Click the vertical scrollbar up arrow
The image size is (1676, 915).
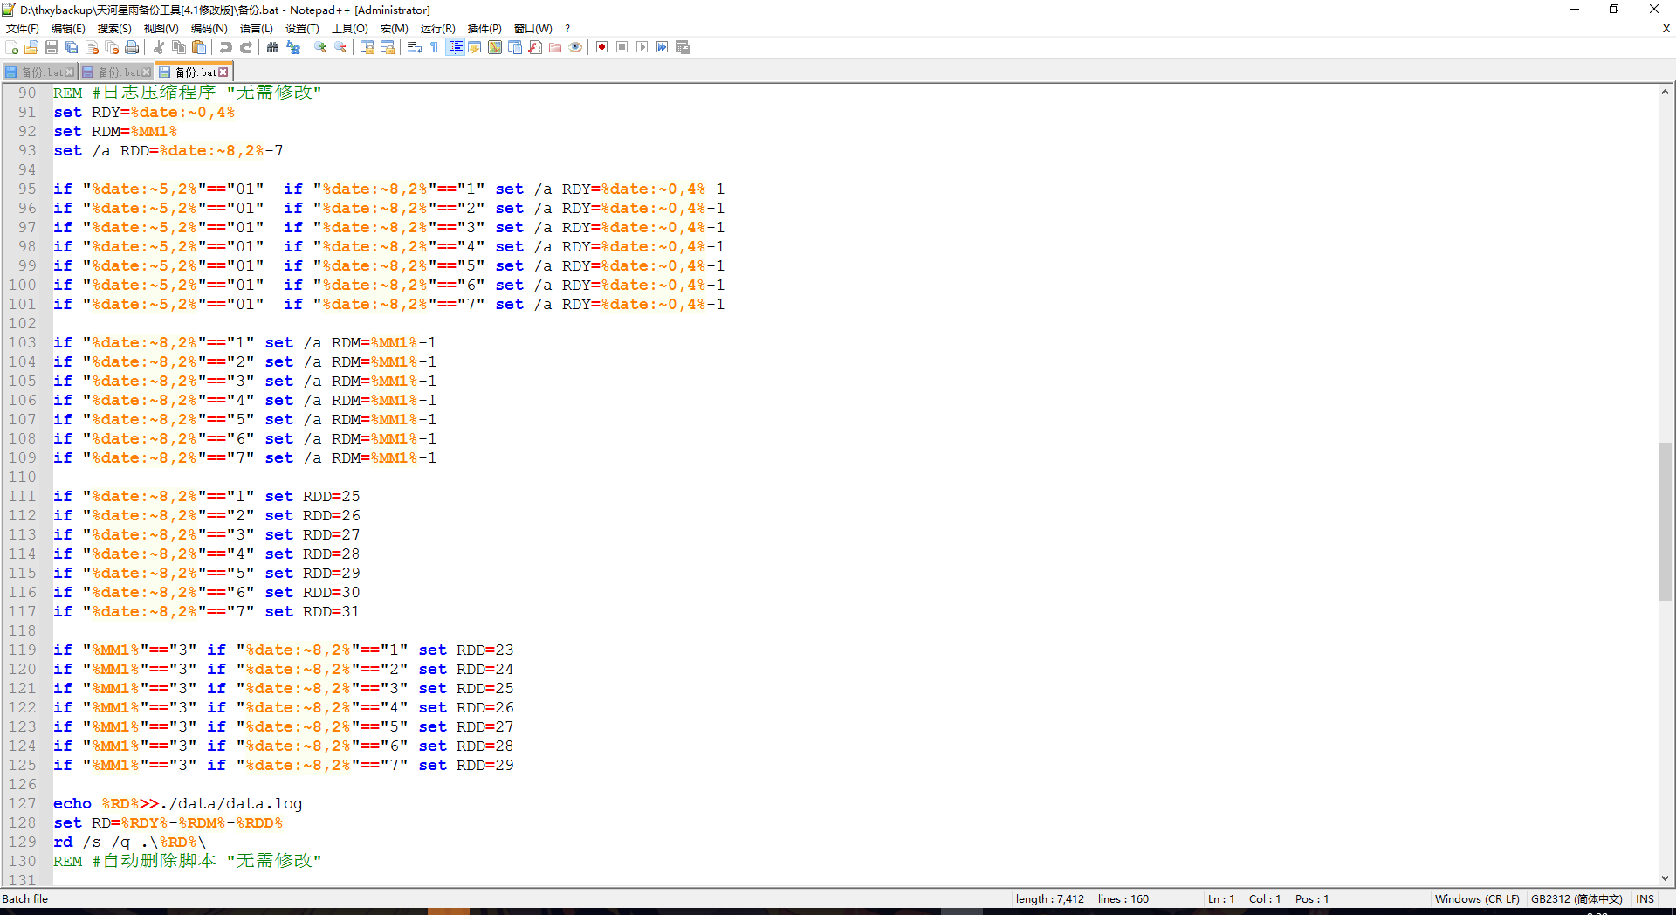[x=1666, y=92]
